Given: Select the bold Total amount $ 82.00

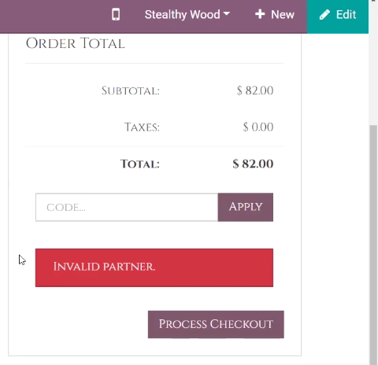Looking at the screenshot, I should click(253, 164).
